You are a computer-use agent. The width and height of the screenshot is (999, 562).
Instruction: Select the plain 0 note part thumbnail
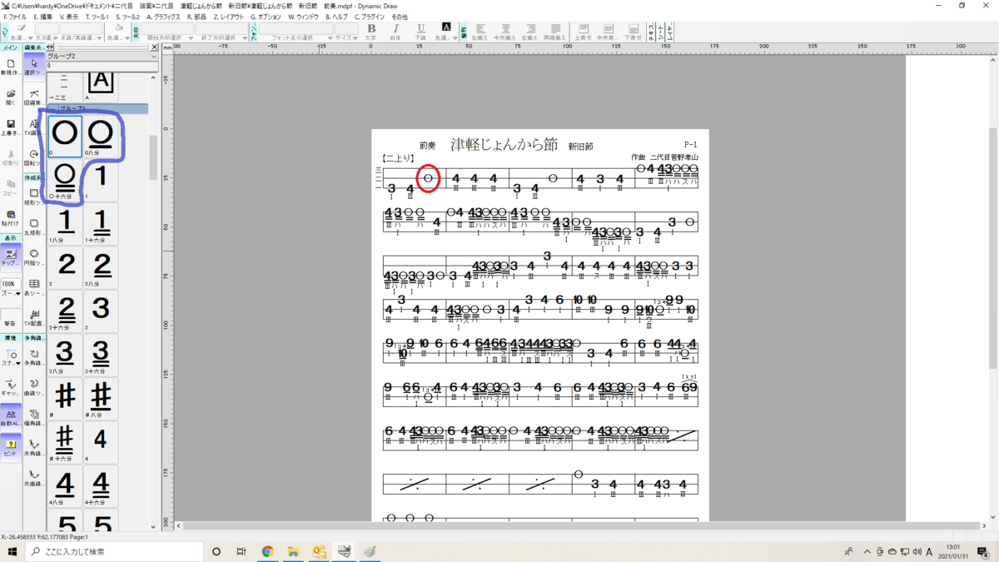(x=65, y=137)
